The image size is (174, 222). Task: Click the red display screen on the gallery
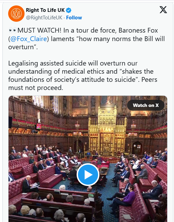pyautogui.click(x=39, y=126)
